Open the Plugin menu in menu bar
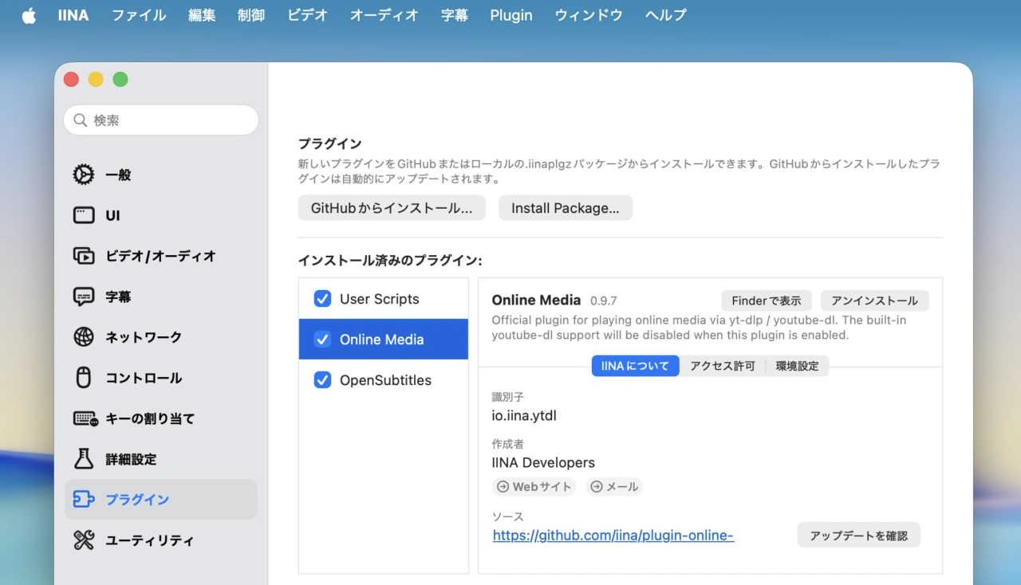The height and width of the screenshot is (585, 1021). (510, 14)
